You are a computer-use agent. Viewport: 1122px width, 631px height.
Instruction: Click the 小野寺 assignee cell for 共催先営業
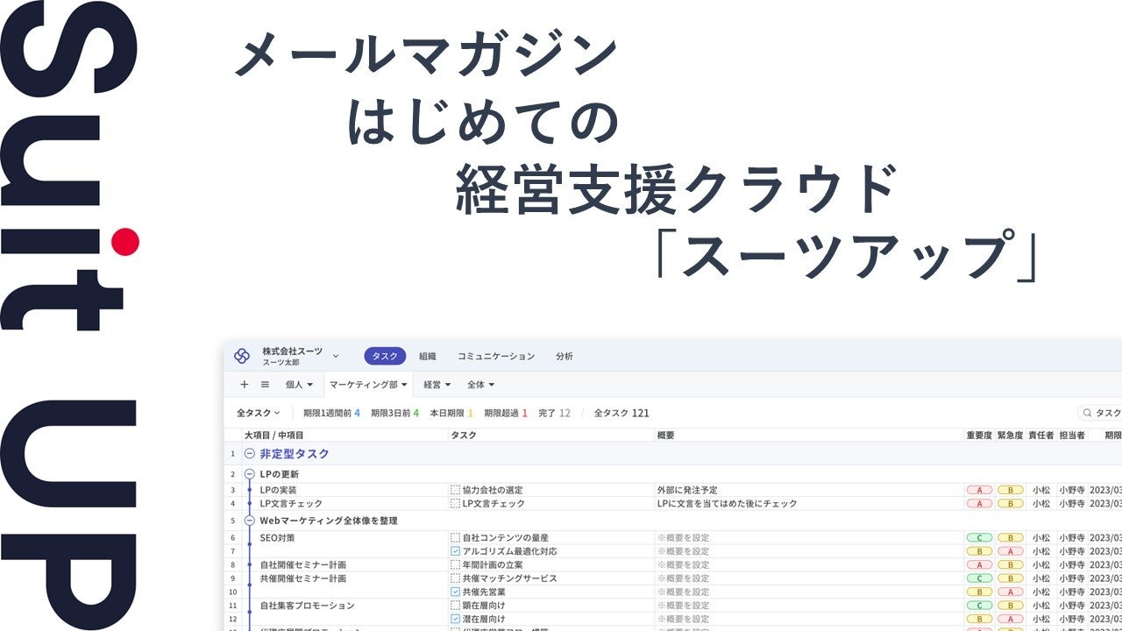click(1071, 592)
